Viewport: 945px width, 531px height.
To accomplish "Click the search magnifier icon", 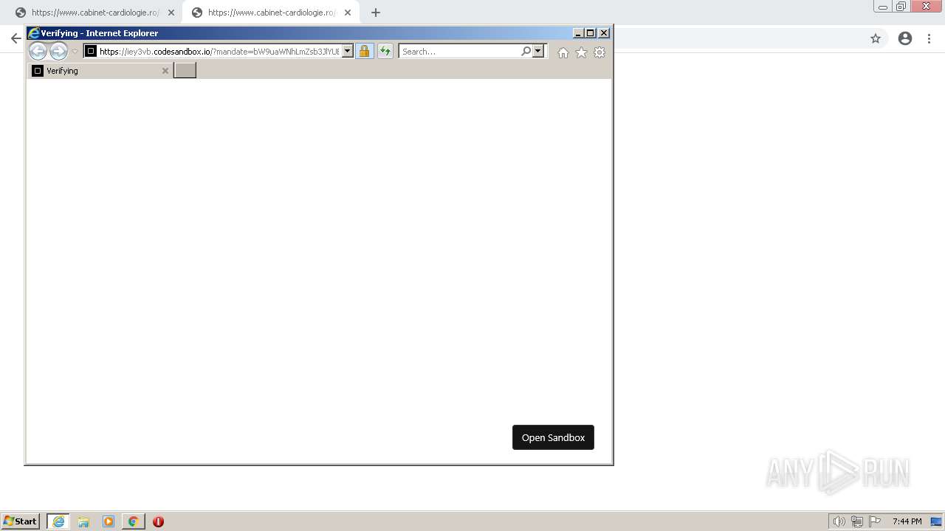I will point(526,52).
